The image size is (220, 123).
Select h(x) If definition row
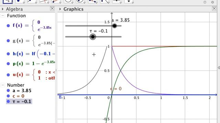(34, 54)
